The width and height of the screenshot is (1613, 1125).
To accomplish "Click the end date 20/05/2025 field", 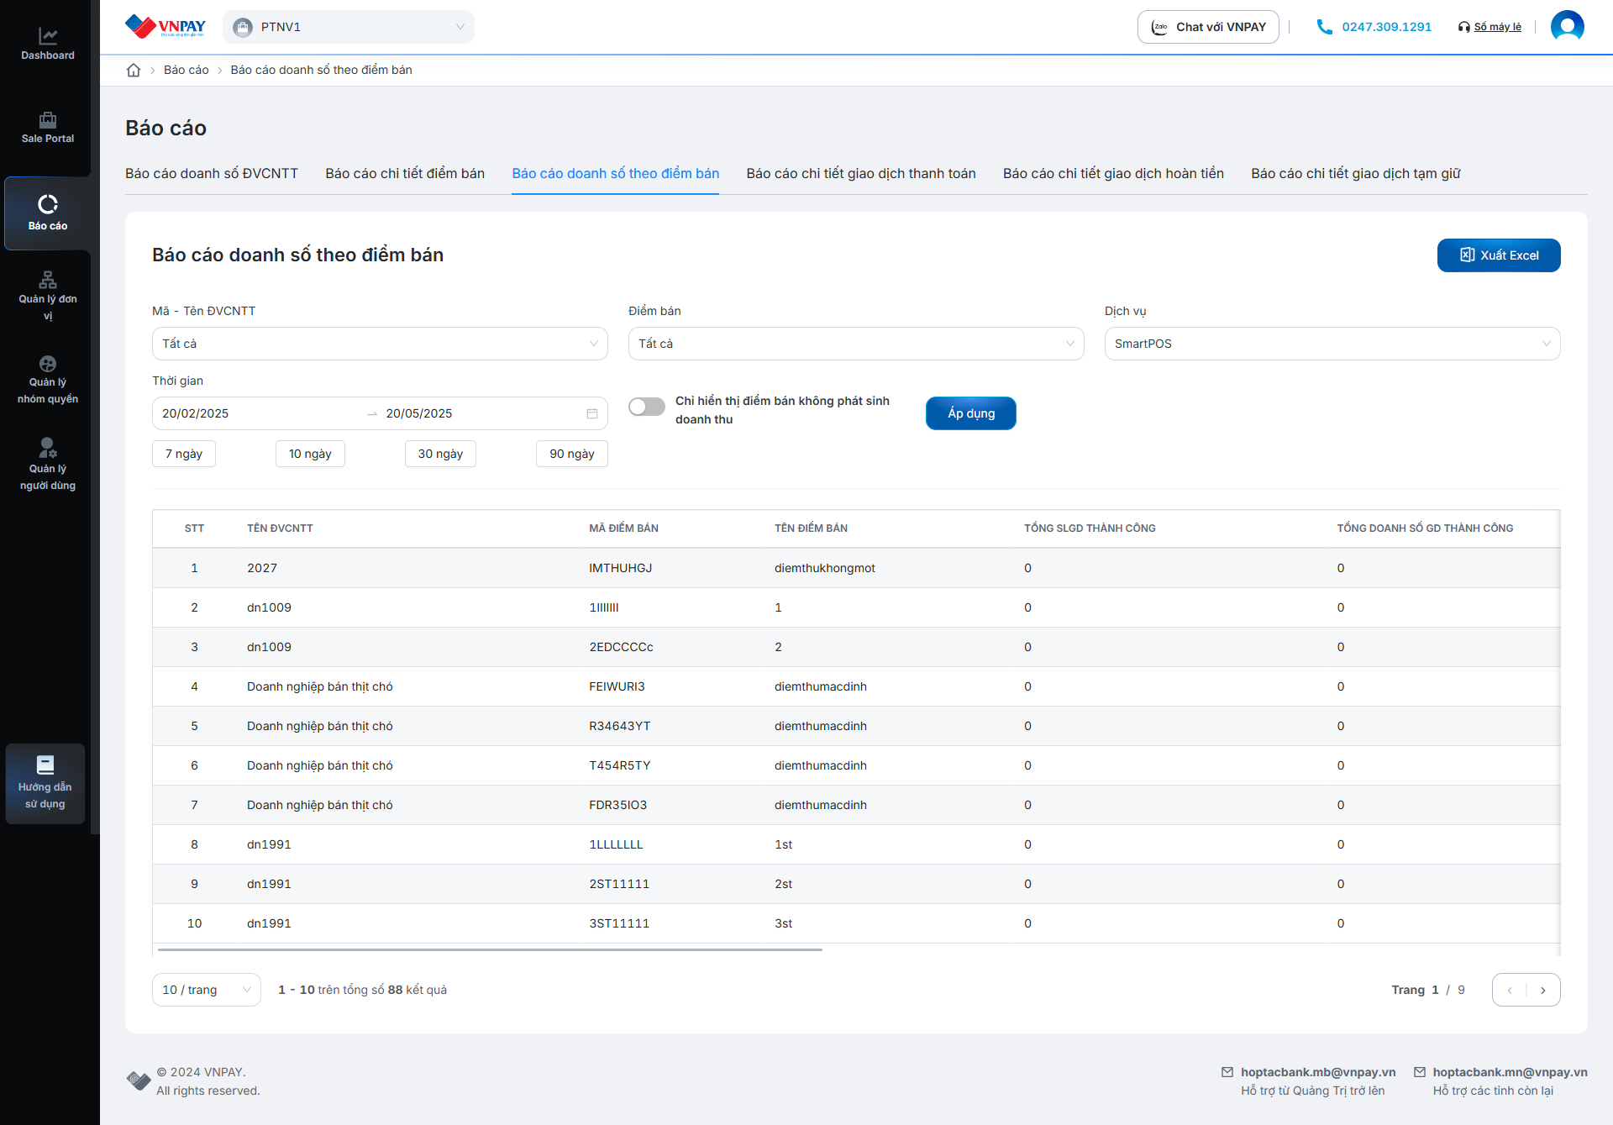I will [x=481, y=413].
